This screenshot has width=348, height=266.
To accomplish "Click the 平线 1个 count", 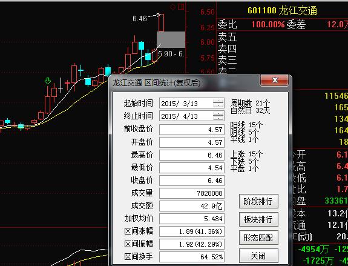I will pyautogui.click(x=245, y=139).
